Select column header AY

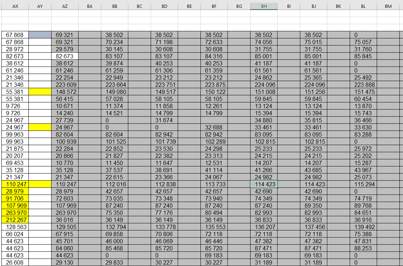pyautogui.click(x=40, y=6)
